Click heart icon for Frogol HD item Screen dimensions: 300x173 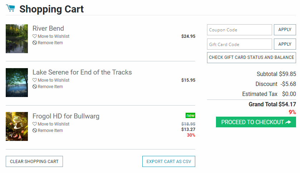(35, 124)
